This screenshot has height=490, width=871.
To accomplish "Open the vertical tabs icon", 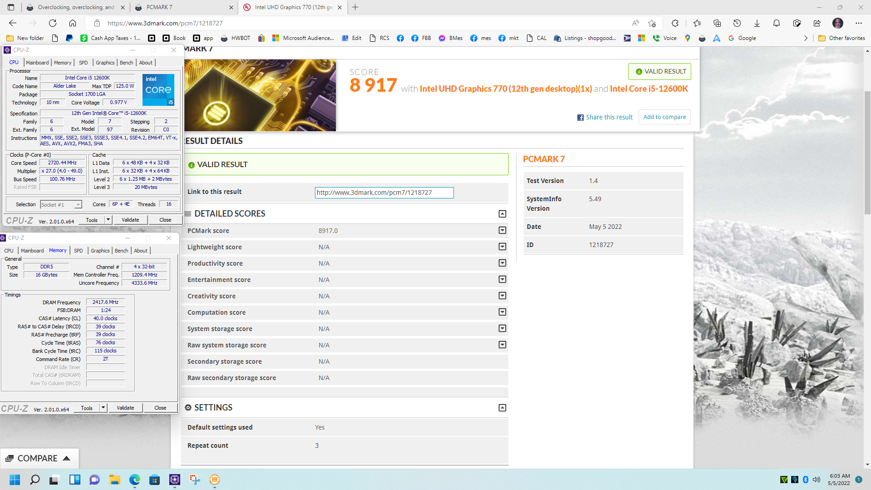I will click(11, 7).
